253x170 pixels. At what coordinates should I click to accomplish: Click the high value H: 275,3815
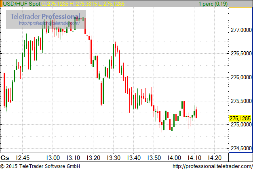[x=83, y=4]
